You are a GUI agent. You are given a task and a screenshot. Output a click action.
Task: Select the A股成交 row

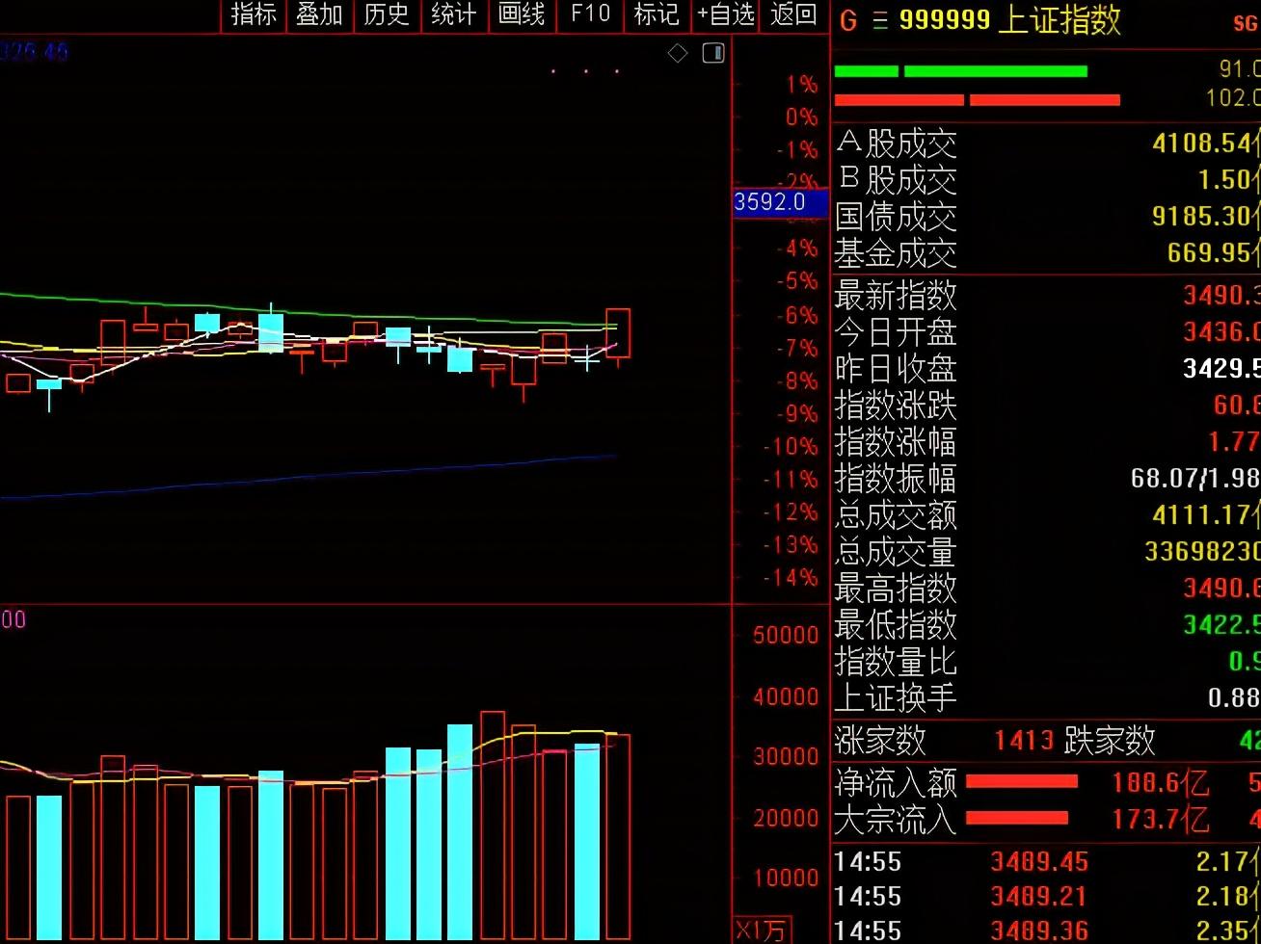[1047, 144]
